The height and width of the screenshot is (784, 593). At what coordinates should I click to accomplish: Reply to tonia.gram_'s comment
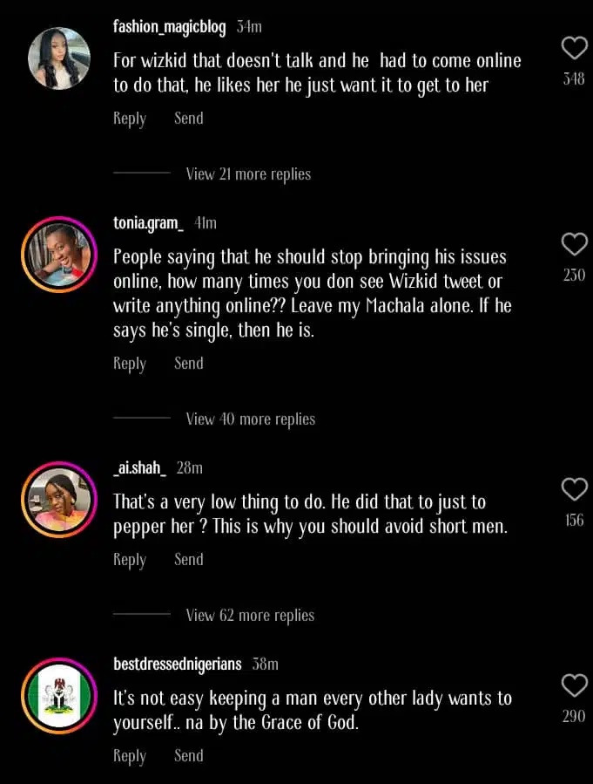[x=130, y=364]
